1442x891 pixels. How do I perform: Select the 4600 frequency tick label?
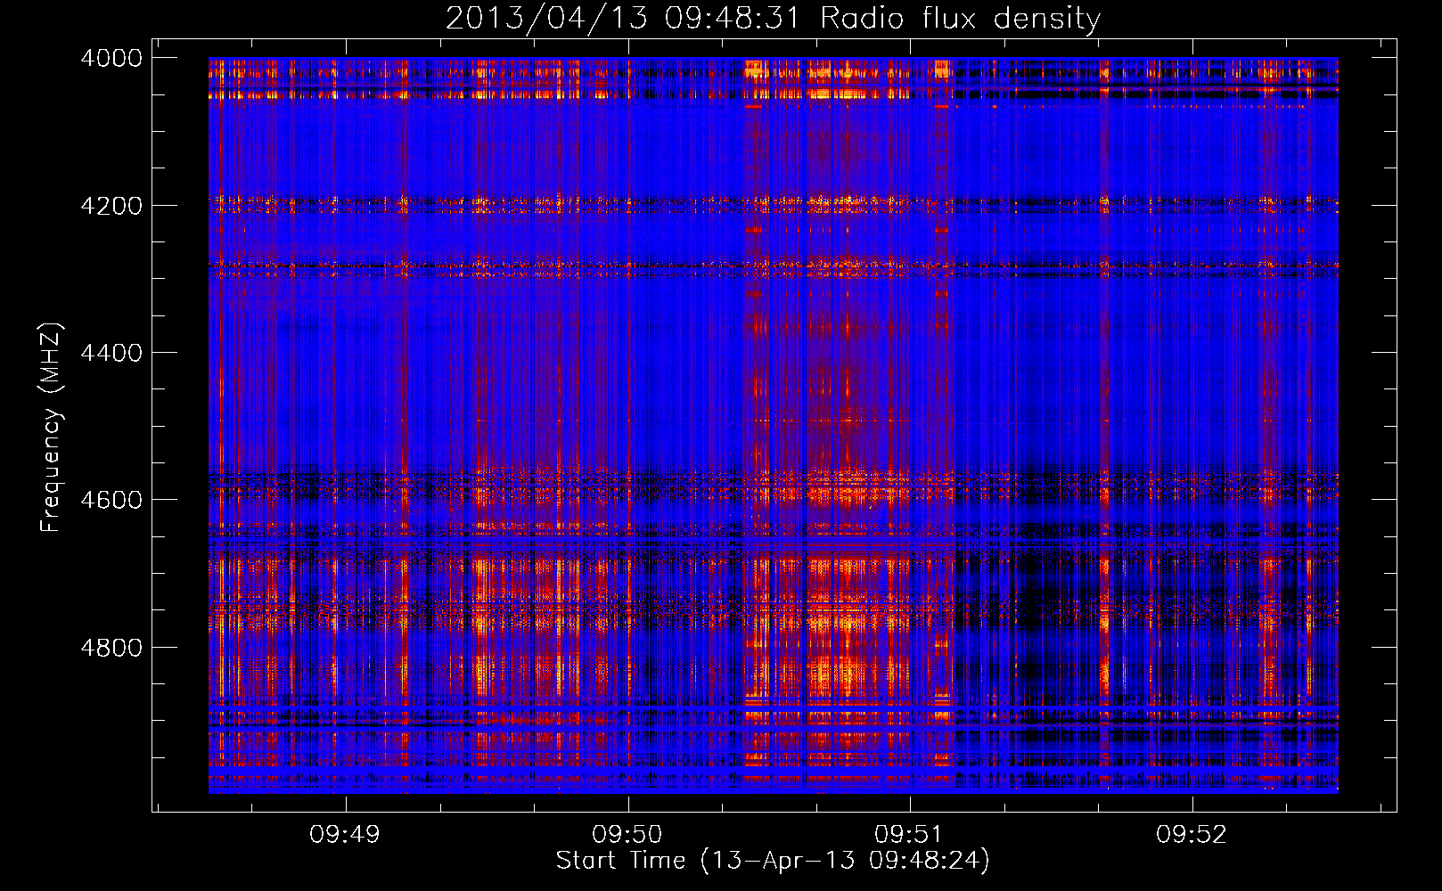point(111,500)
